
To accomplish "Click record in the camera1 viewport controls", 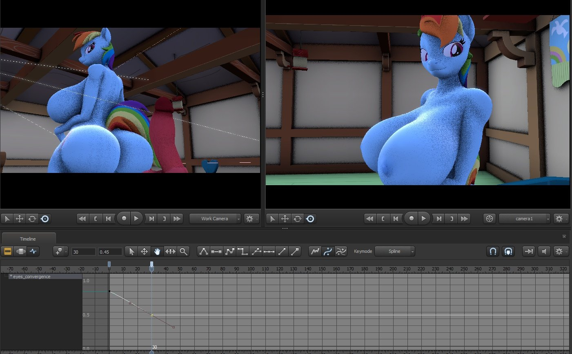I will click(411, 218).
